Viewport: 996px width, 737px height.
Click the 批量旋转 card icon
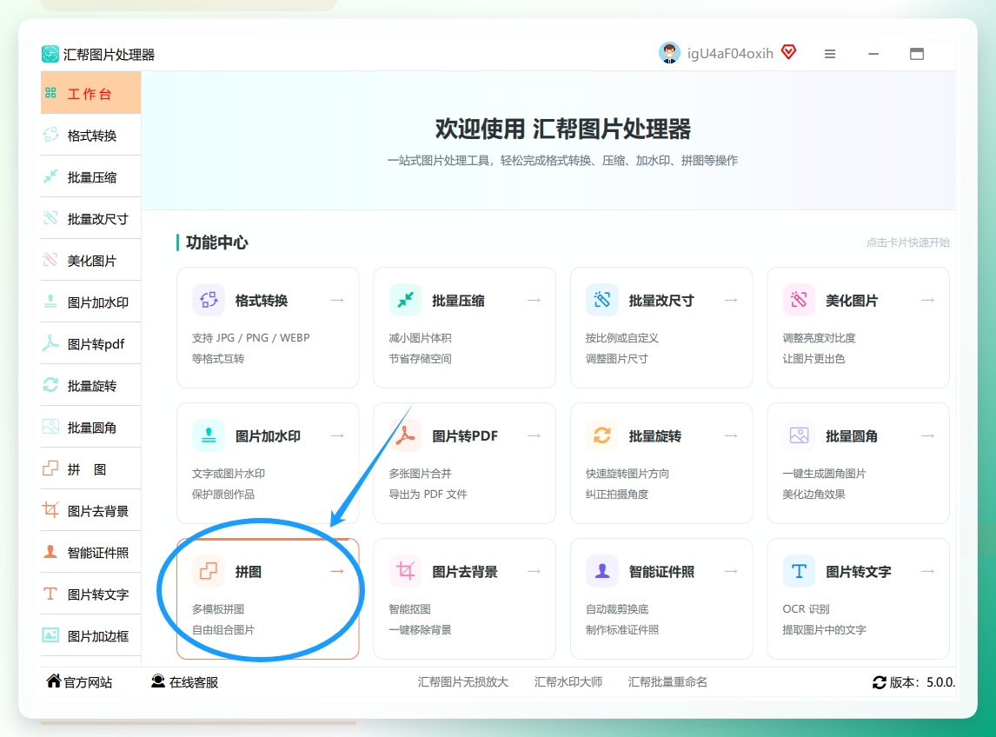(x=602, y=435)
